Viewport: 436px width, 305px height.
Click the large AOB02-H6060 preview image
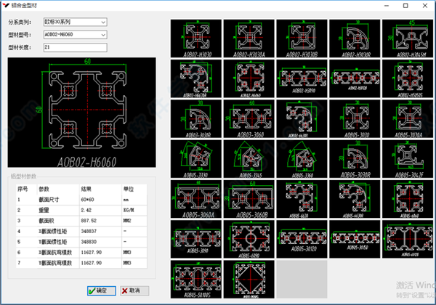[81, 113]
